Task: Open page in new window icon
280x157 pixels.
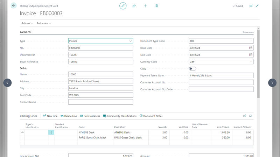Action: (x=251, y=6)
